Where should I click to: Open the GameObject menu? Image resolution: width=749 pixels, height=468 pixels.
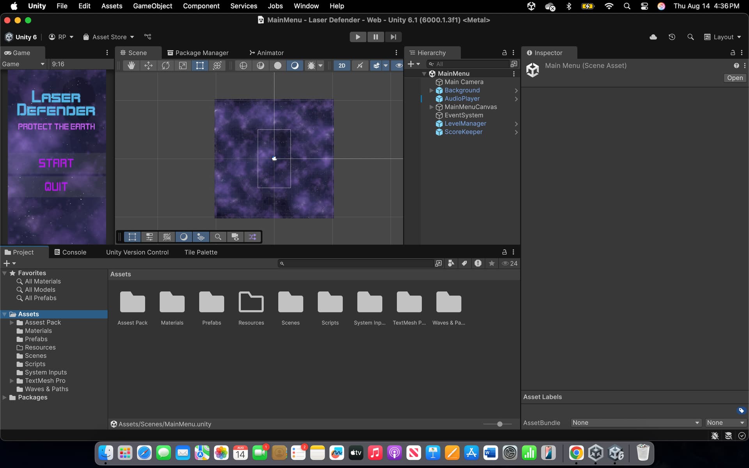point(153,6)
